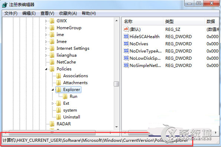
Task: Select the HideSCAHealth value name
Action: (144, 37)
